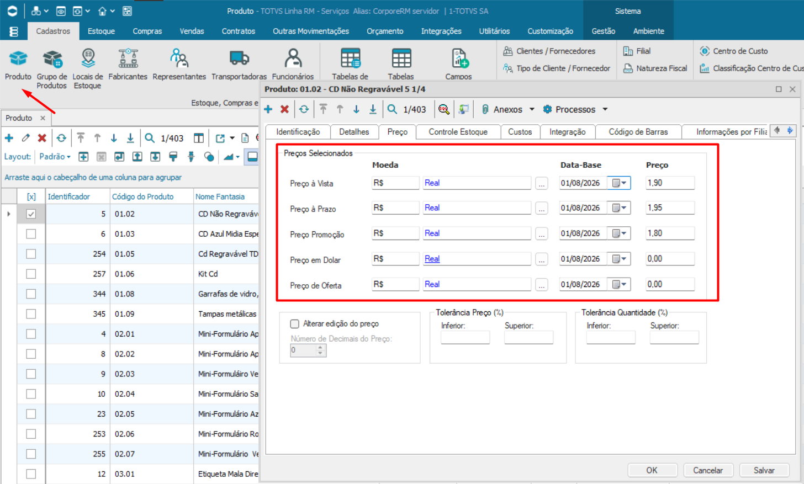Click the Cancelar button
804x484 pixels.
tap(708, 470)
